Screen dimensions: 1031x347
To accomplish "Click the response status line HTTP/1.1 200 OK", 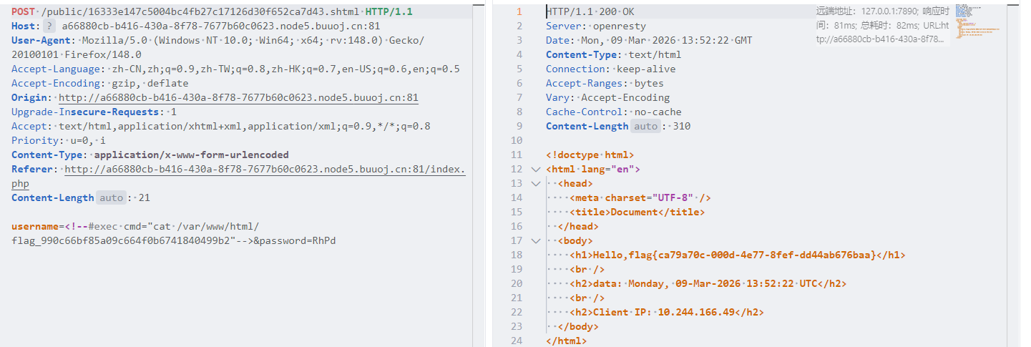I will pyautogui.click(x=590, y=12).
